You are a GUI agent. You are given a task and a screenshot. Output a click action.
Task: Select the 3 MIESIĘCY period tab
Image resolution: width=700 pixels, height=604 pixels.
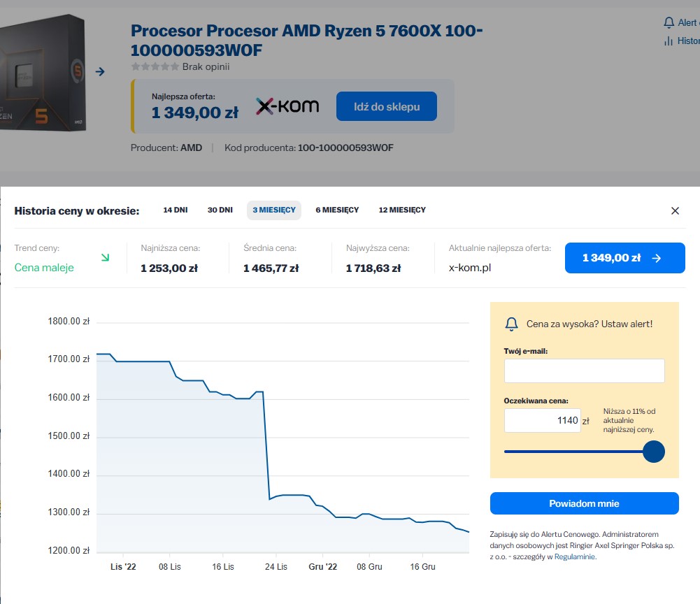274,210
